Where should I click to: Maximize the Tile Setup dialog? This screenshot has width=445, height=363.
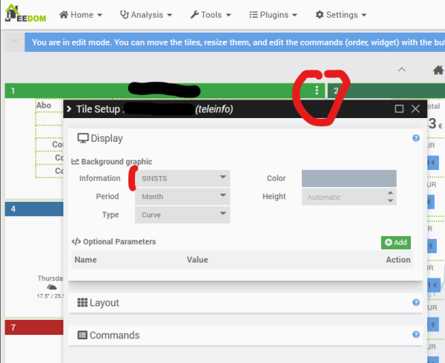pyautogui.click(x=399, y=109)
